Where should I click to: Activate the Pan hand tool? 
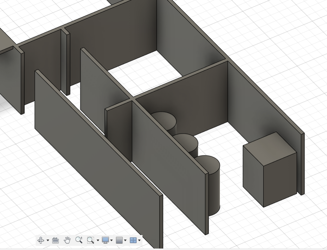point(67,240)
